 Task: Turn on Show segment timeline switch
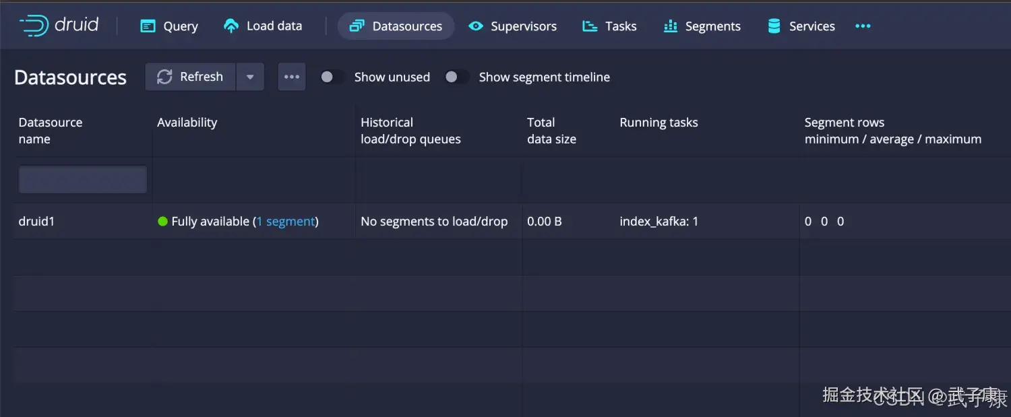click(457, 77)
